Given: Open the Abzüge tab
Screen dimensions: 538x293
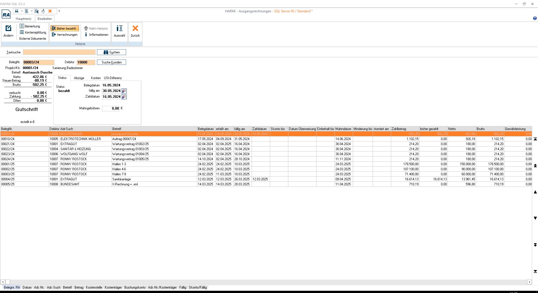Looking at the screenshot, I should (79, 78).
